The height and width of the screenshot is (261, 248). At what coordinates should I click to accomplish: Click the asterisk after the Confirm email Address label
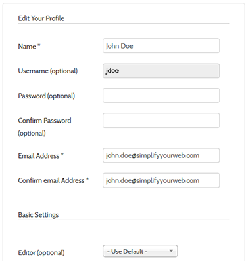pyautogui.click(x=87, y=180)
